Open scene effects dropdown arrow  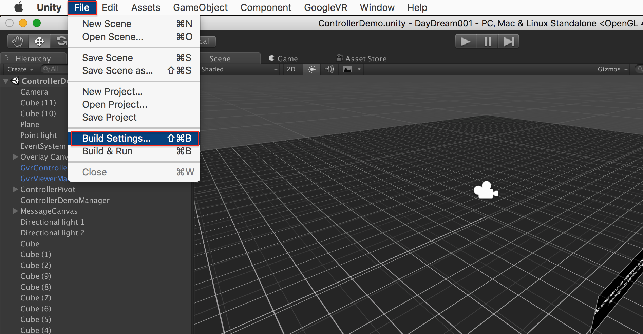coord(359,69)
